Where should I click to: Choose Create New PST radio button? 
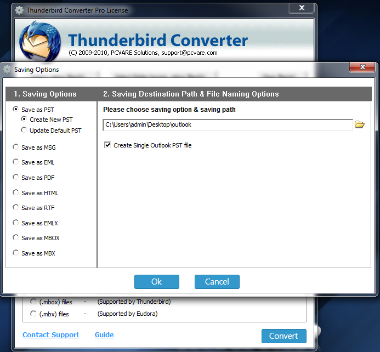click(x=24, y=119)
